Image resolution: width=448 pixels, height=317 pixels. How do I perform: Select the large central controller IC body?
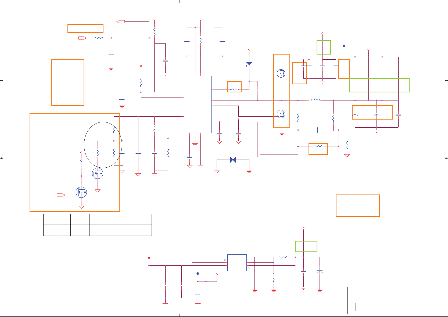198,104
